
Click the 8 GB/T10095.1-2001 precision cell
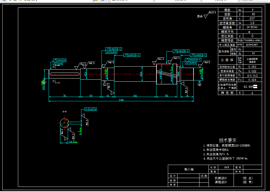249,40
